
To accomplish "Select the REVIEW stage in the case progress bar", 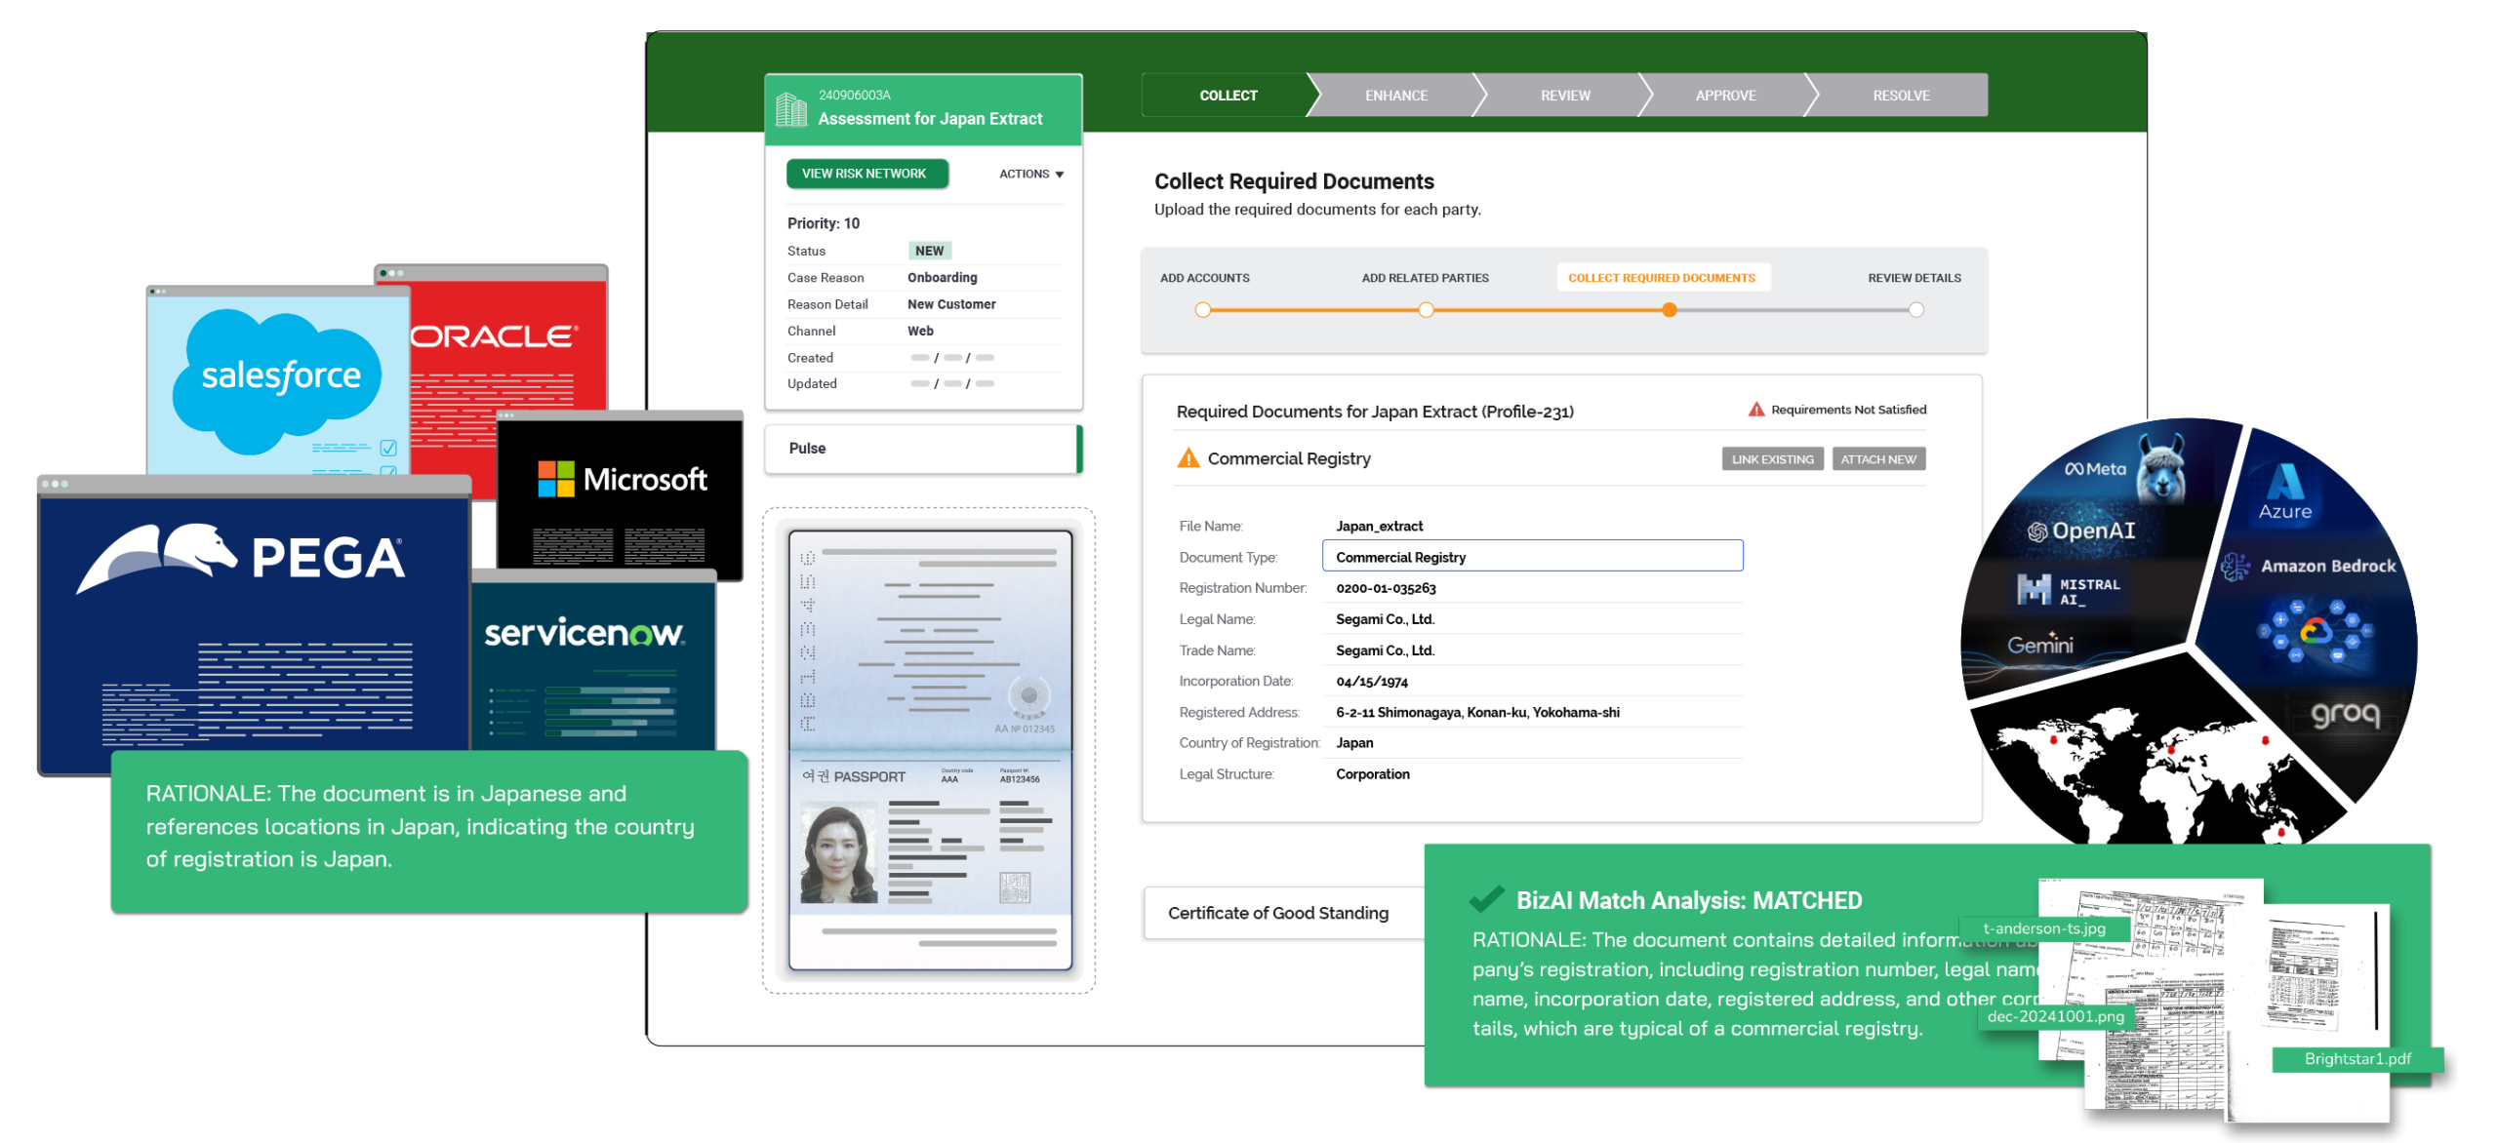I will [1564, 96].
